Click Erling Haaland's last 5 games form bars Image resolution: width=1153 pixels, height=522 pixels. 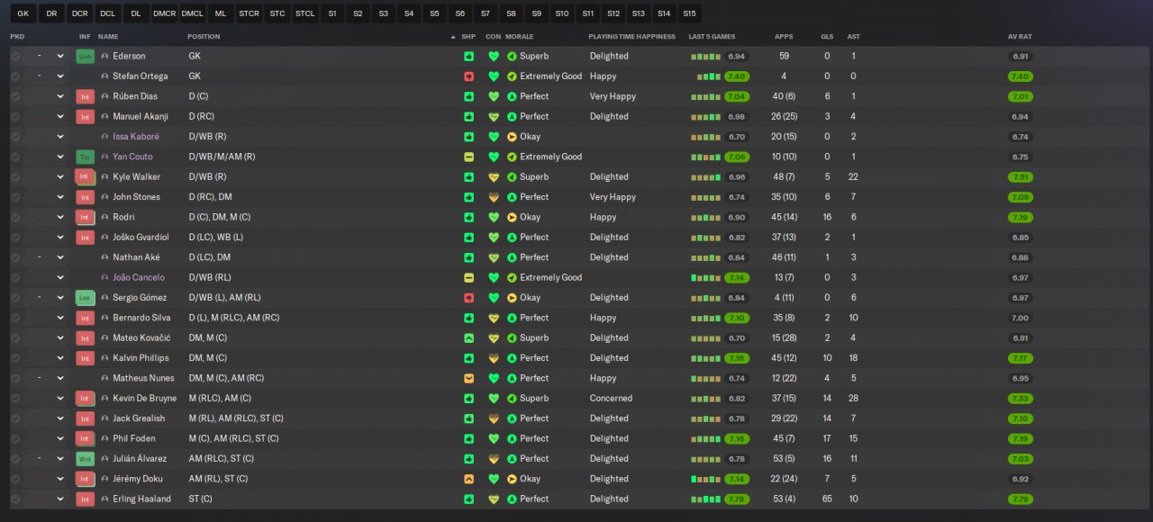(x=706, y=499)
